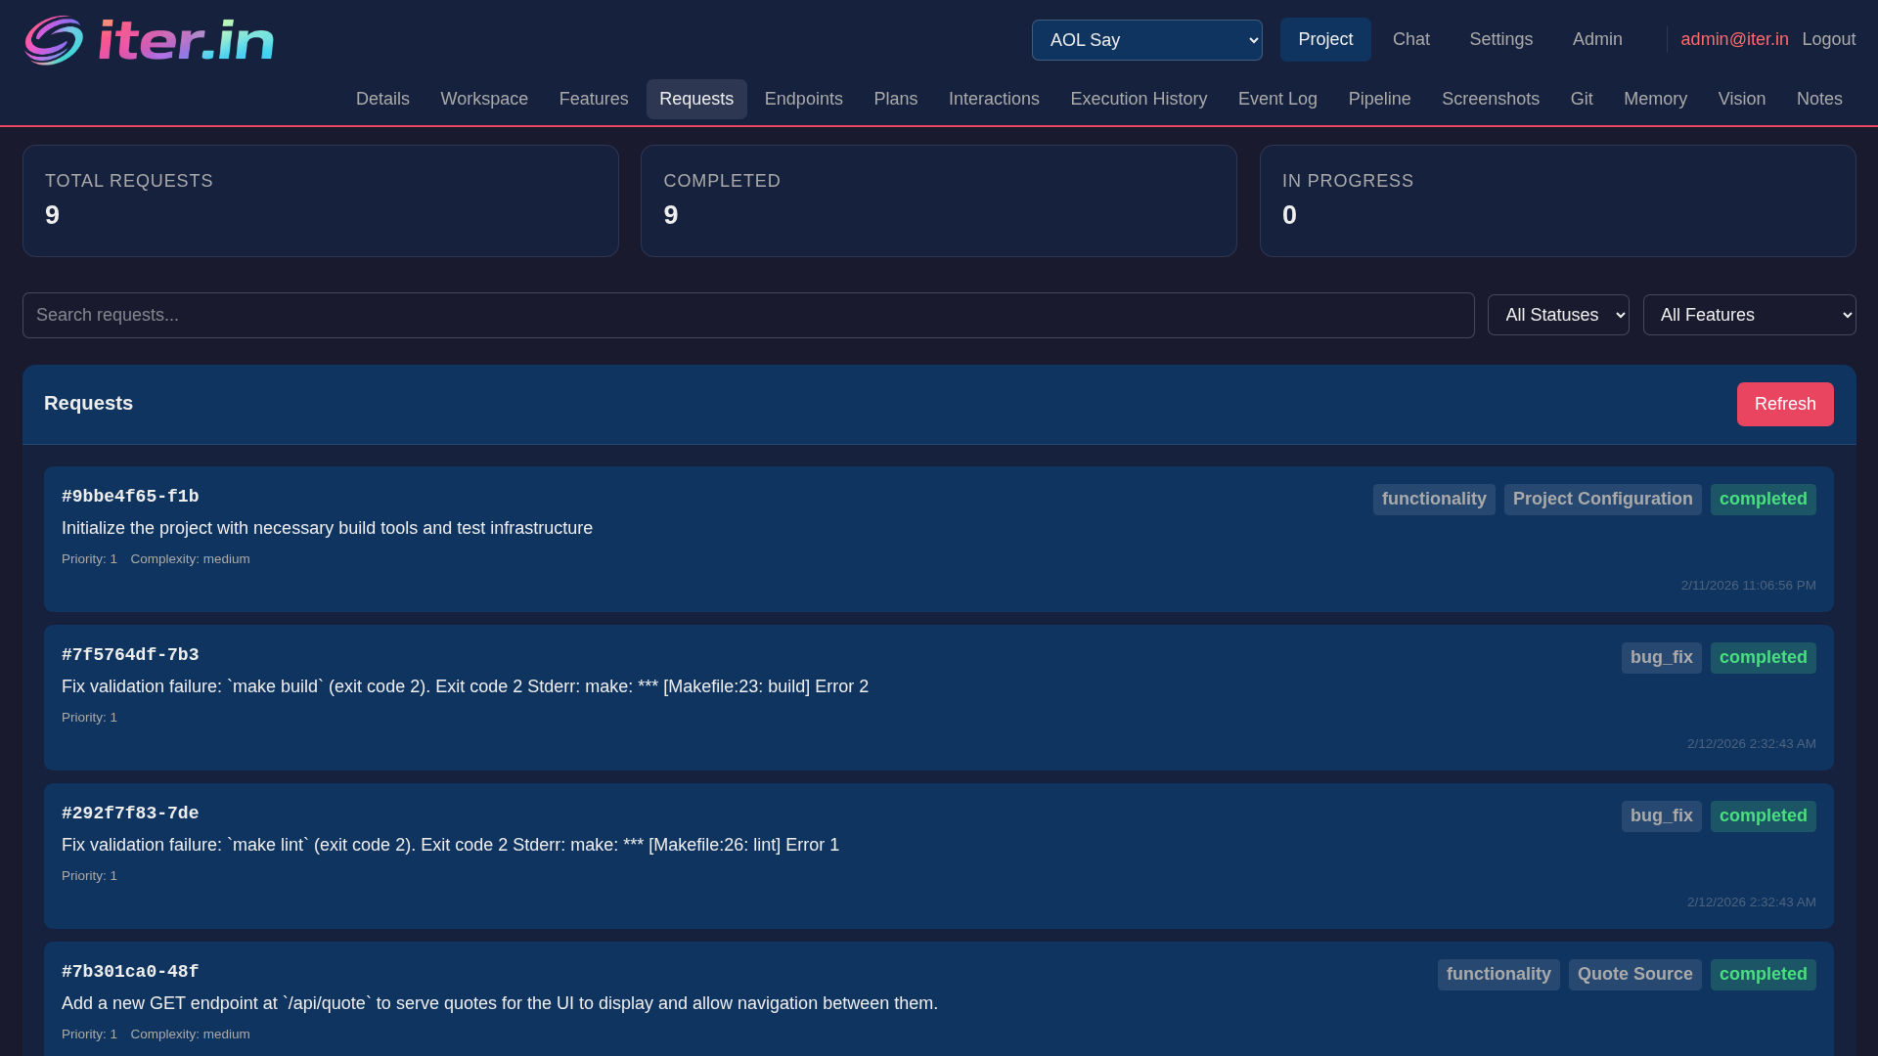The height and width of the screenshot is (1056, 1878).
Task: Click the bug_fix tag on request #7f5764df-7b3
Action: coord(1661,657)
